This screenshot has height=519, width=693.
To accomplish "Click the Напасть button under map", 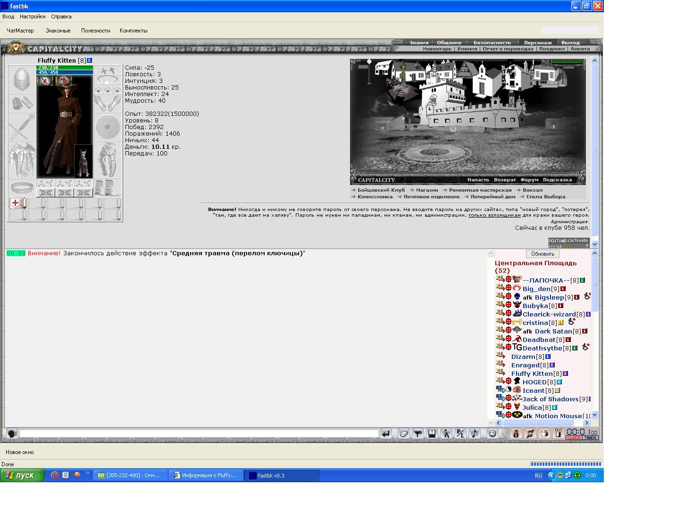I will [x=478, y=180].
